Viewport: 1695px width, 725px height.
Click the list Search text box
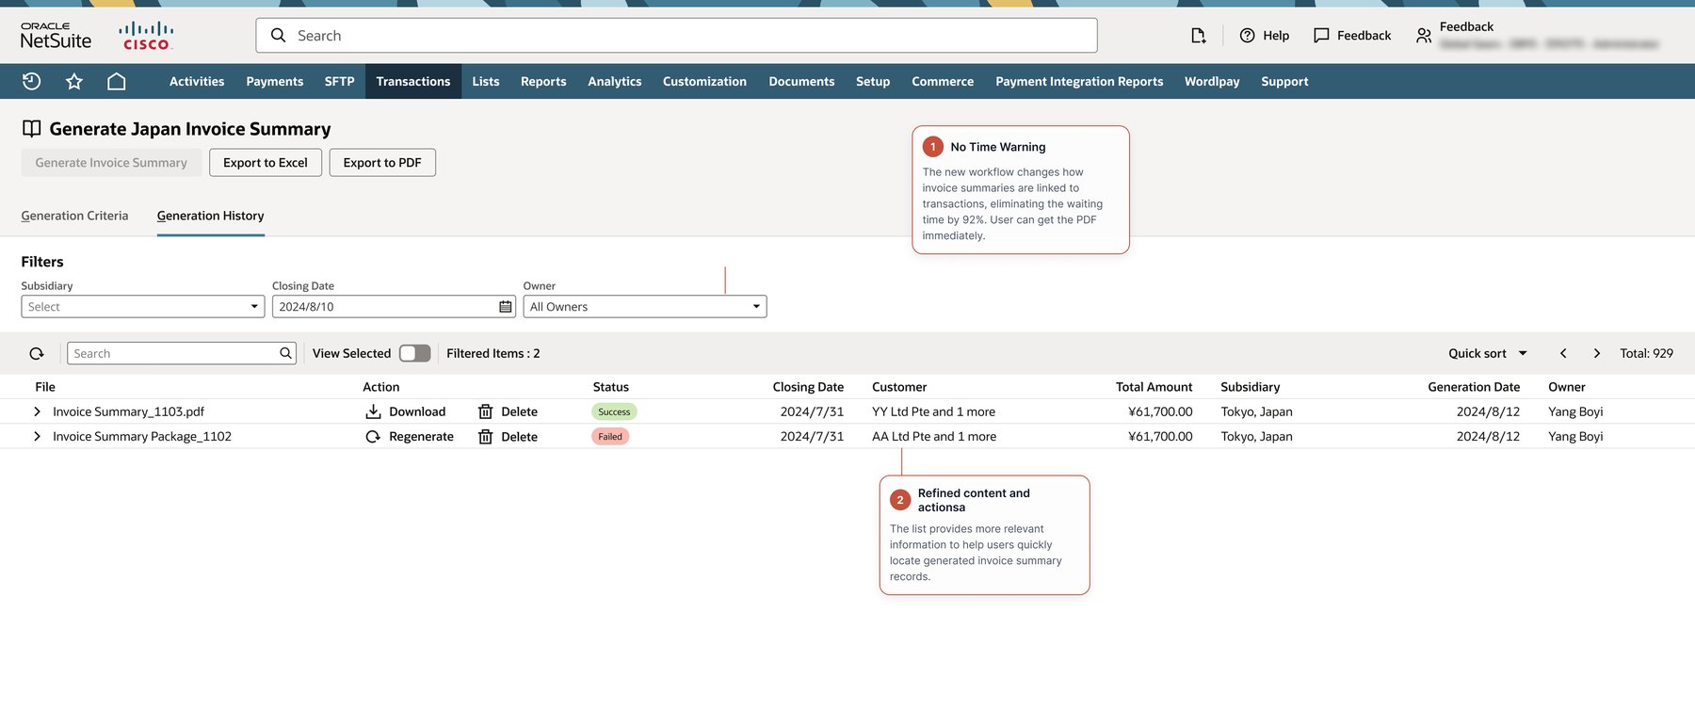click(182, 353)
